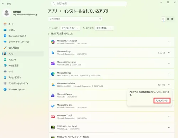The image size is (178, 138).
Task: Click the user profile avatar
Action: pyautogui.click(x=6, y=13)
